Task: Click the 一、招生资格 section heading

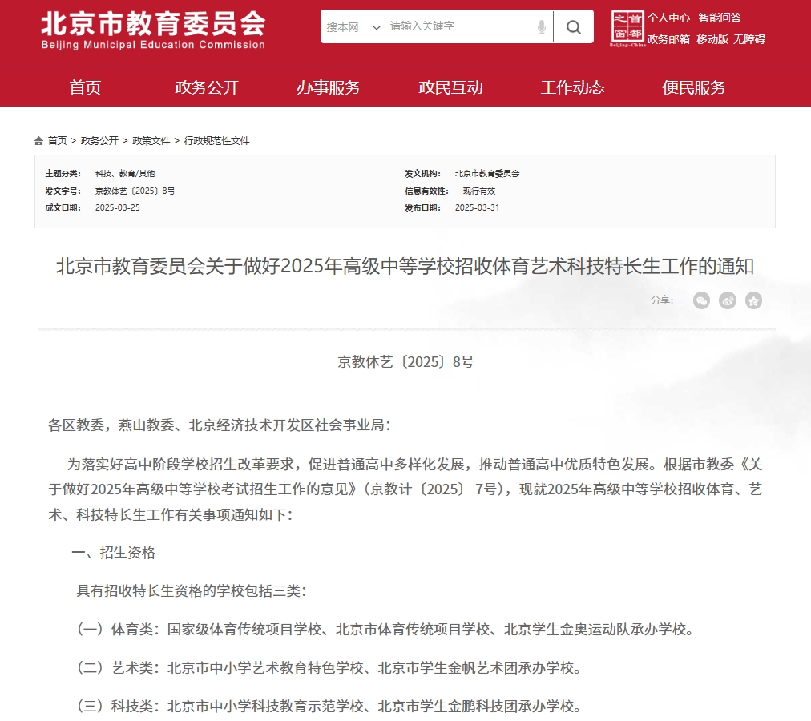Action: [113, 553]
